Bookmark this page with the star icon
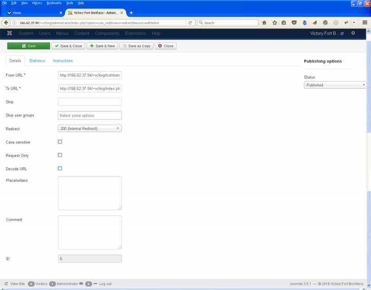371x290 pixels. coord(275,23)
